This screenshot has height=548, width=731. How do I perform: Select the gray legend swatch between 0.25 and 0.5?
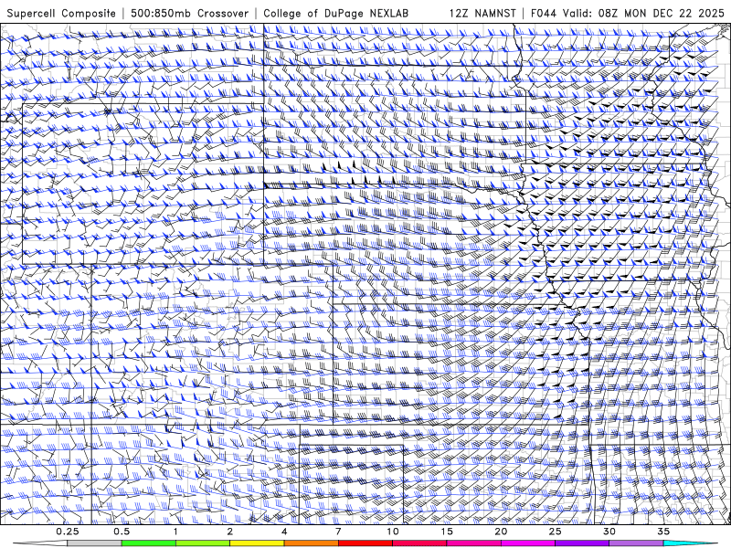tap(94, 543)
